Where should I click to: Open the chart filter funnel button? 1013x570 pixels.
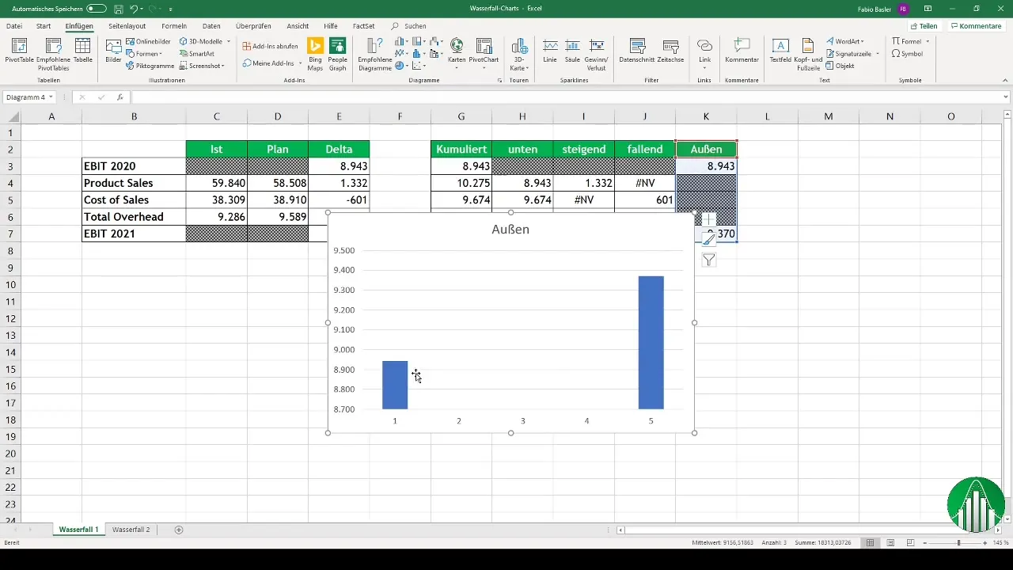[x=708, y=260]
